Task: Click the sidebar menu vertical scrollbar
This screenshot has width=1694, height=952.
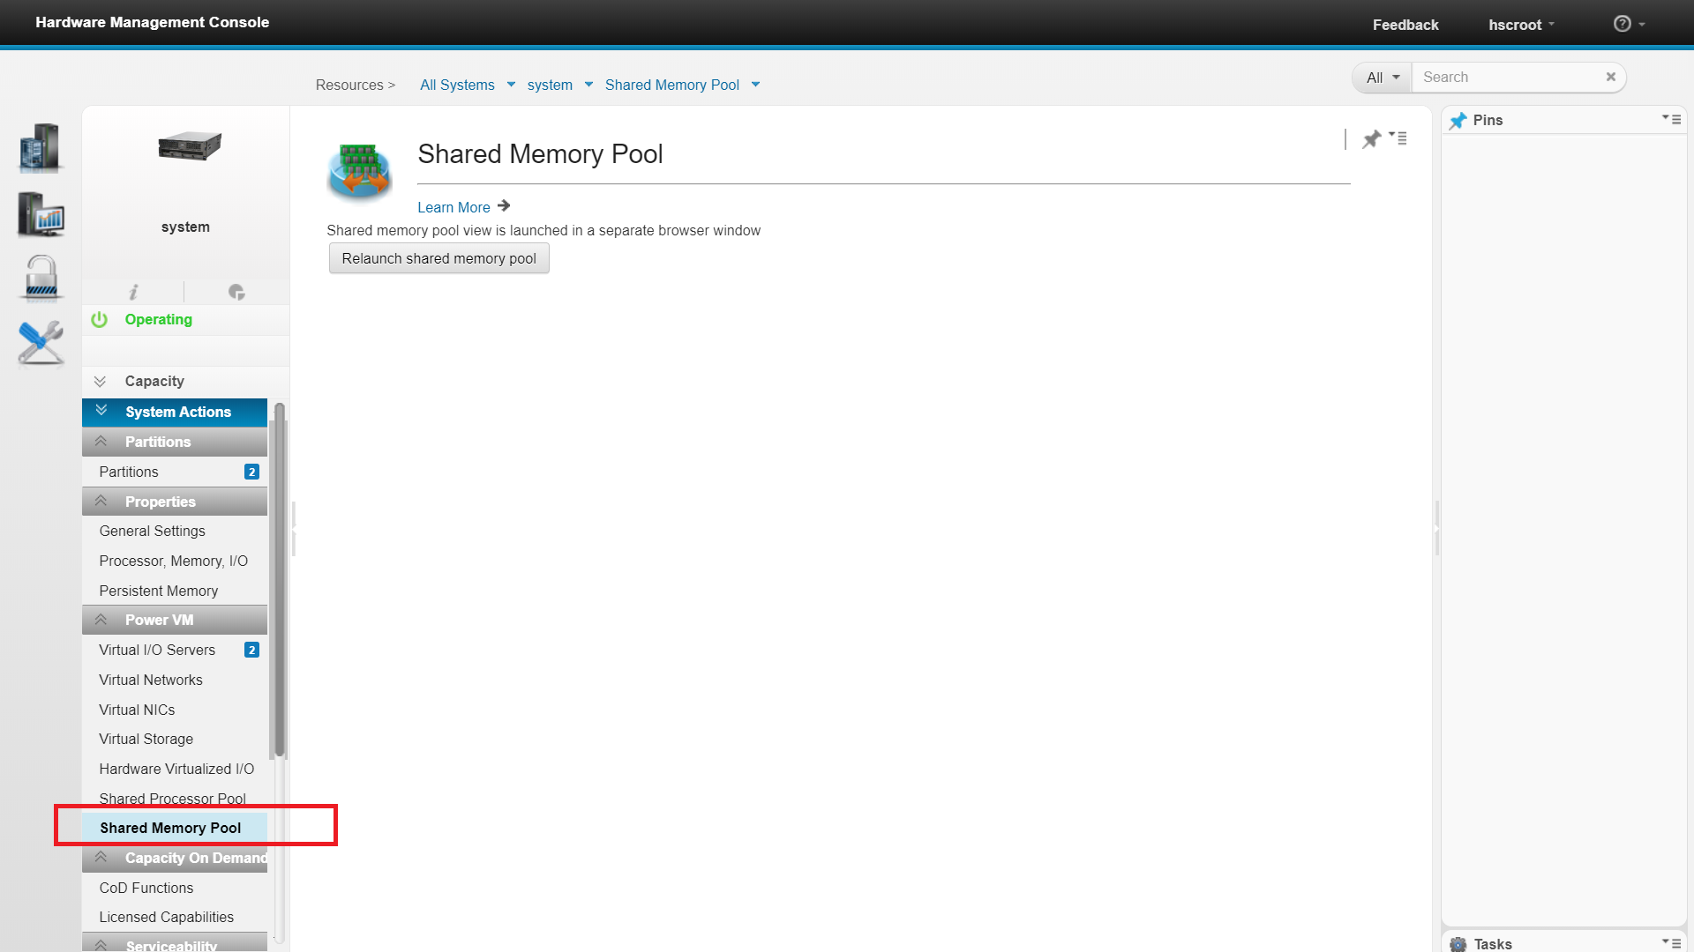Action: 280,580
